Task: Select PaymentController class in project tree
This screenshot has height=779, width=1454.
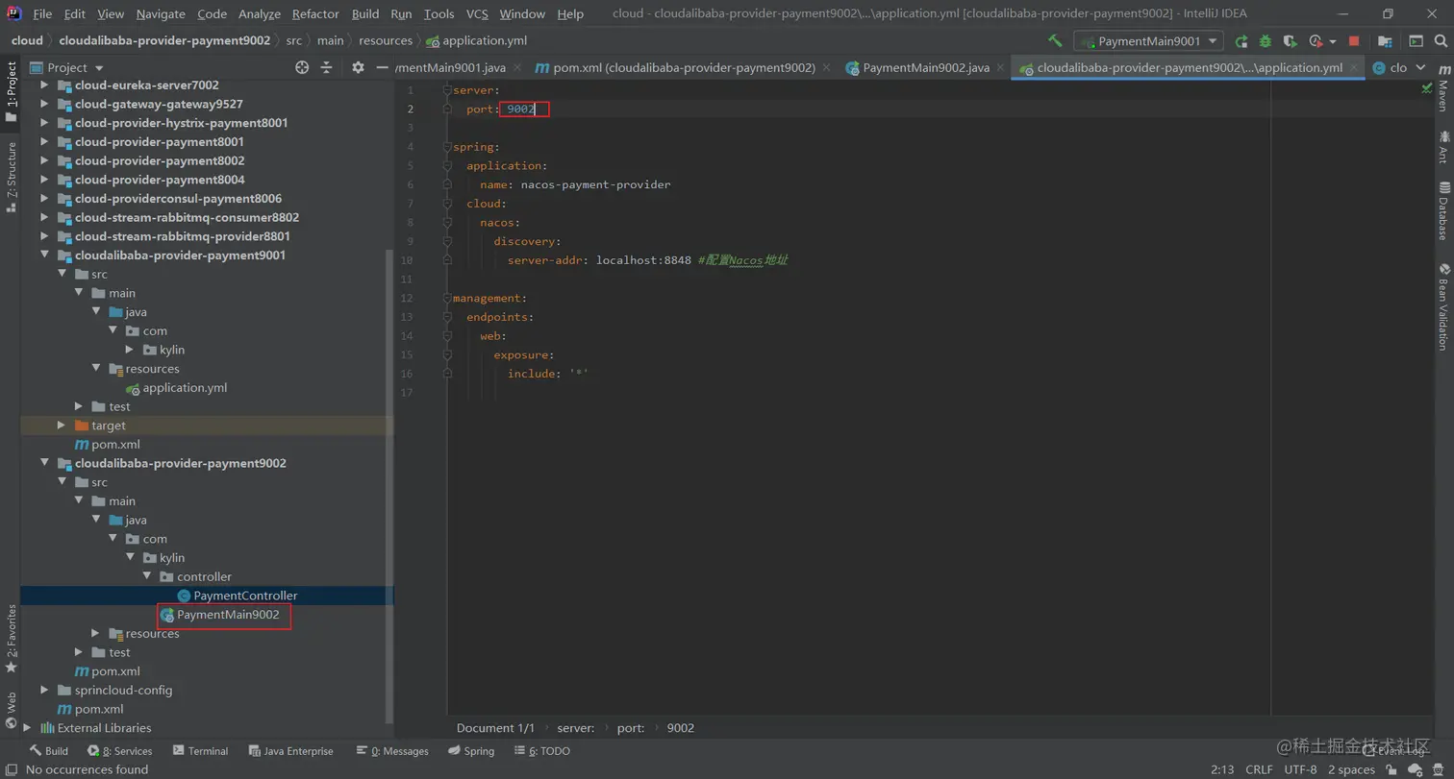Action: click(x=245, y=596)
